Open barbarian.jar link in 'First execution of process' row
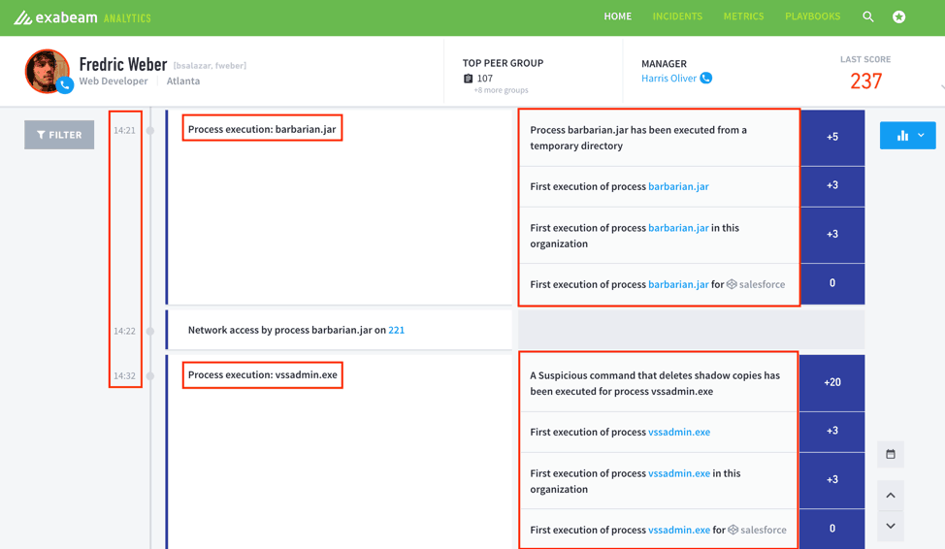This screenshot has height=549, width=945. (678, 187)
